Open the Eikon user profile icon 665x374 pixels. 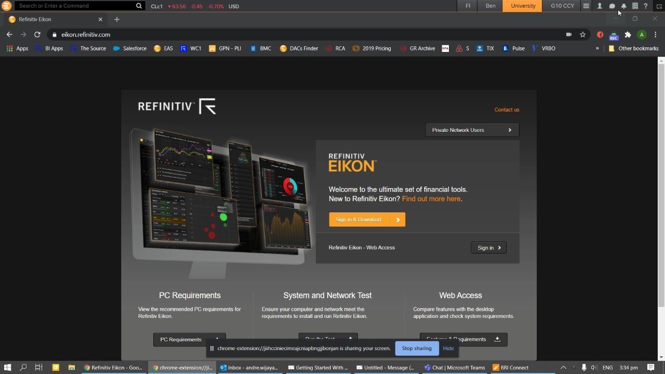click(x=600, y=6)
